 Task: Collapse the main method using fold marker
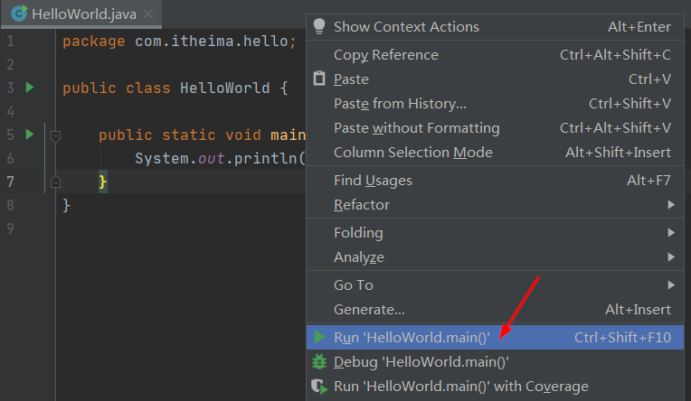pyautogui.click(x=55, y=135)
